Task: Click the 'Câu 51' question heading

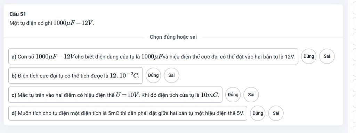Action: [18, 14]
